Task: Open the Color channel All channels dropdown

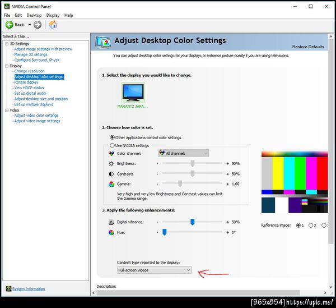Action: pos(184,153)
